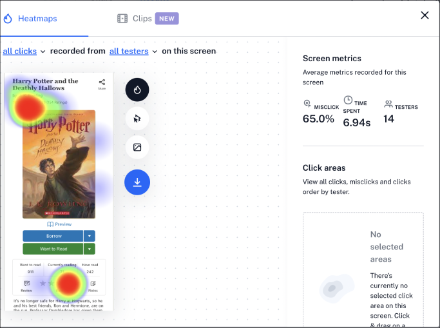Click the TIME SPENT clock icon
The height and width of the screenshot is (328, 440).
tap(348, 100)
